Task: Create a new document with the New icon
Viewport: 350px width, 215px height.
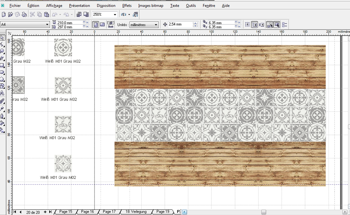Action: [4, 14]
